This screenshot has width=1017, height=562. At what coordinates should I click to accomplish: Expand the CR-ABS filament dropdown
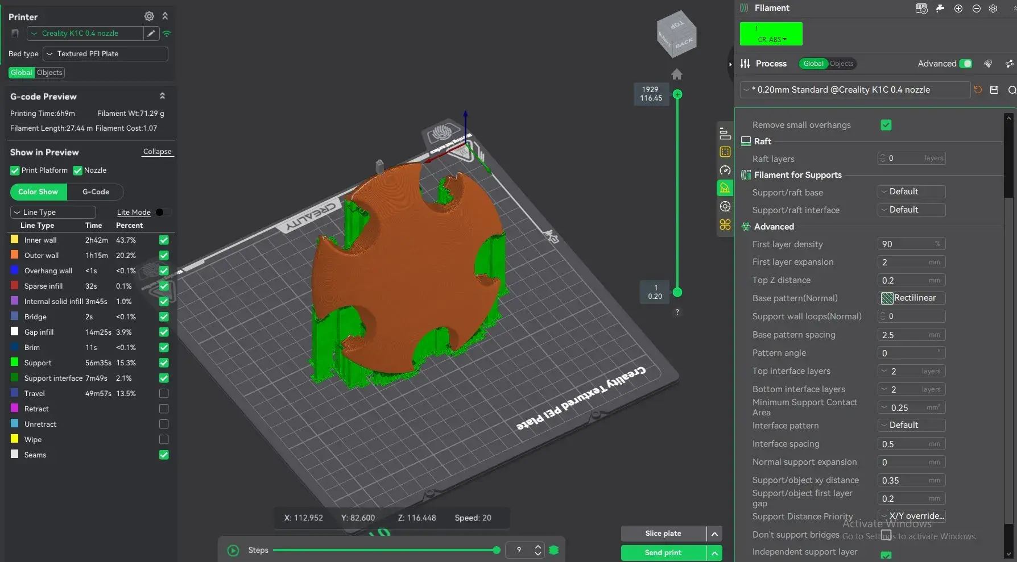pos(771,34)
